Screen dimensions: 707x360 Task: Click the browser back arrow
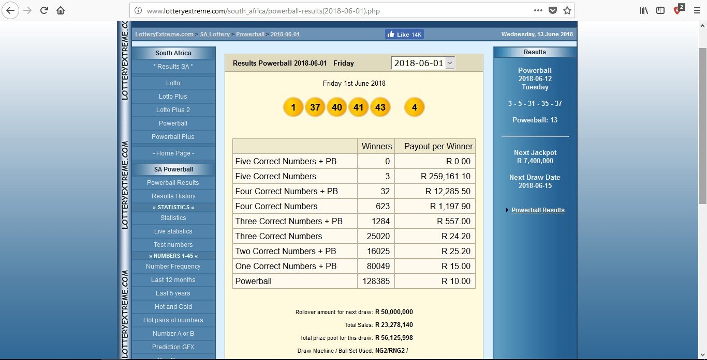[x=11, y=10]
